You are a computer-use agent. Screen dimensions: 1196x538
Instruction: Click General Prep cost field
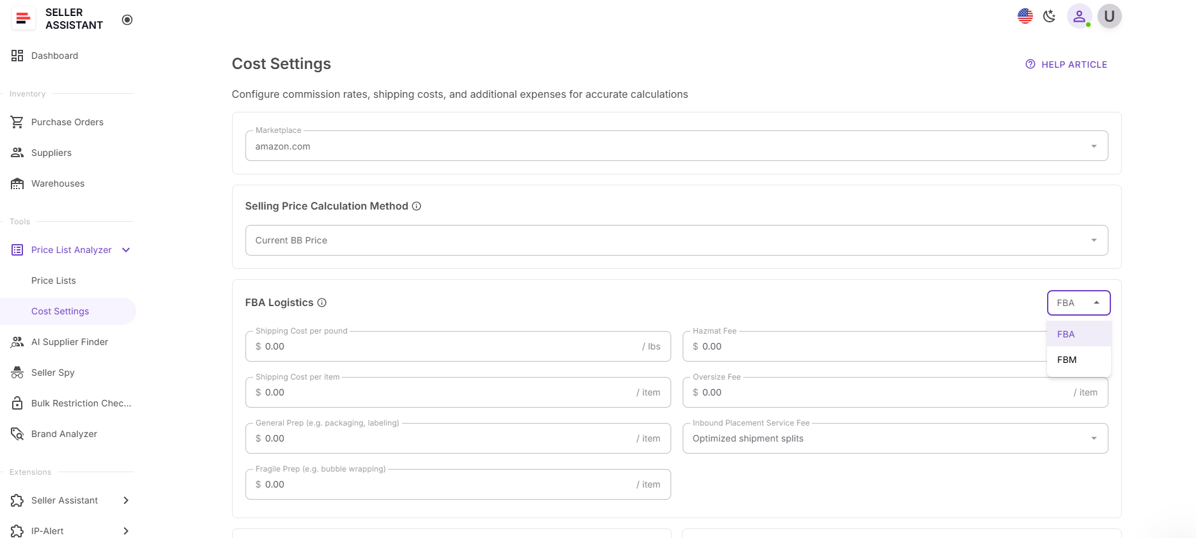point(458,438)
